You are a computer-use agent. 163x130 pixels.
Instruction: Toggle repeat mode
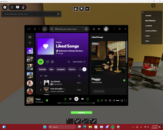tap(87, 99)
